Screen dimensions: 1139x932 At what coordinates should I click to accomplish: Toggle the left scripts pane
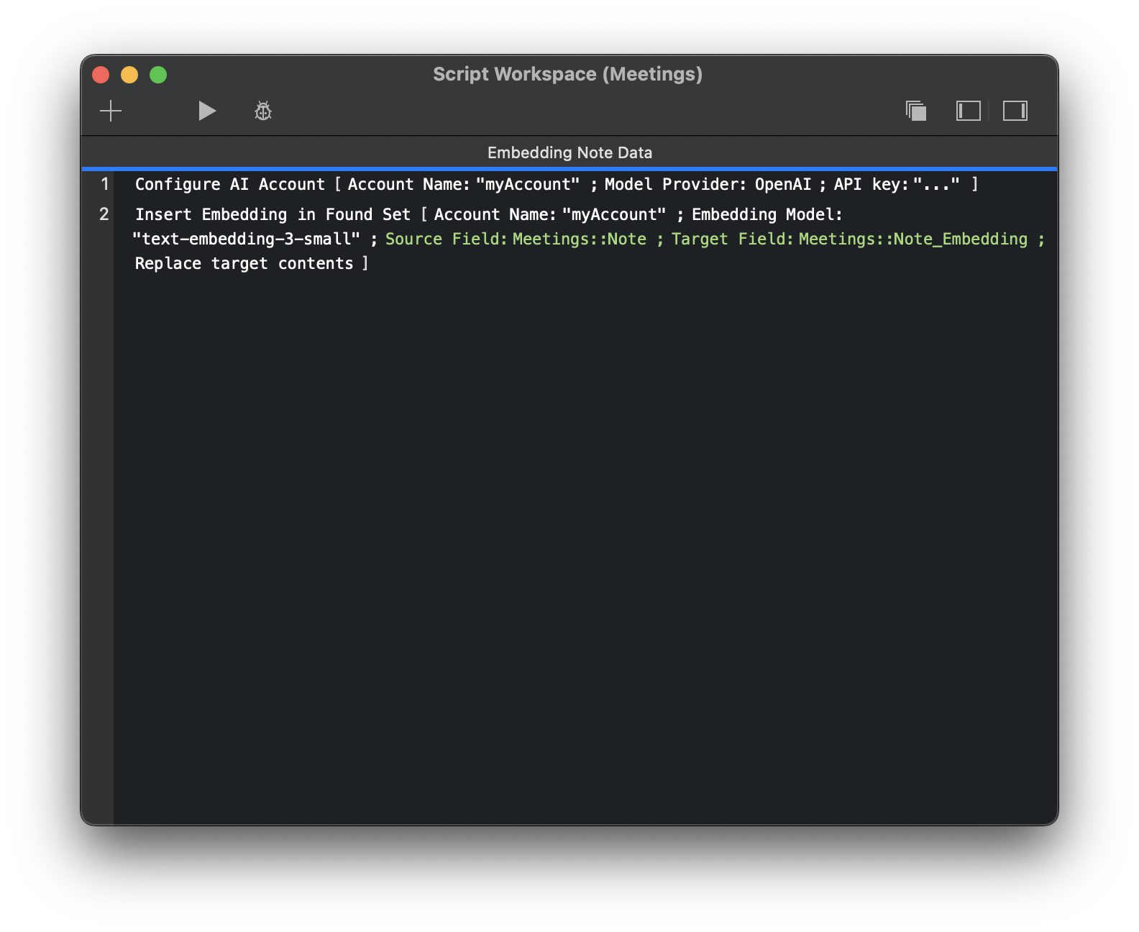pos(969,111)
